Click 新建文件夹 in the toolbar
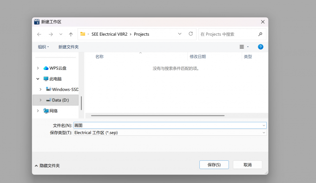The width and height of the screenshot is (316, 183). coord(68,47)
